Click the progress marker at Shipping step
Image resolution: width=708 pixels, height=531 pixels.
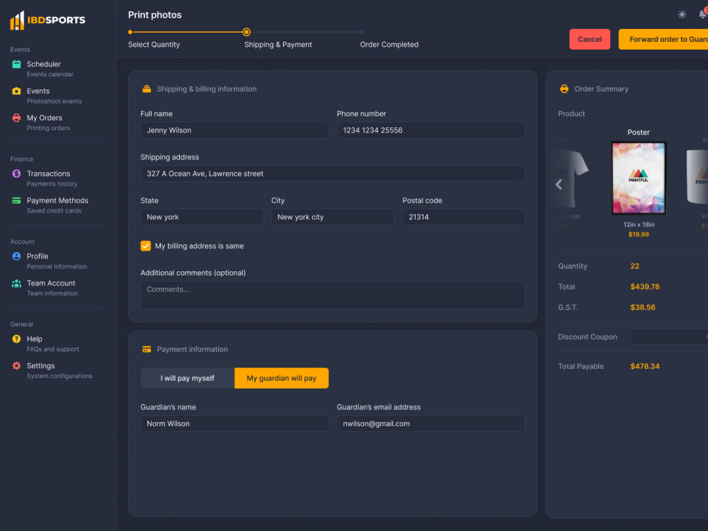(246, 32)
